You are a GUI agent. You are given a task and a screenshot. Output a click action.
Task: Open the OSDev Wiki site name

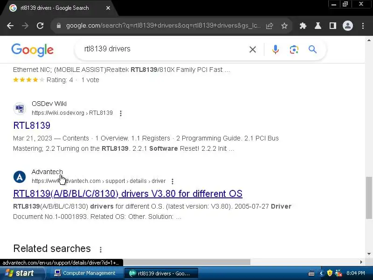[x=49, y=104]
